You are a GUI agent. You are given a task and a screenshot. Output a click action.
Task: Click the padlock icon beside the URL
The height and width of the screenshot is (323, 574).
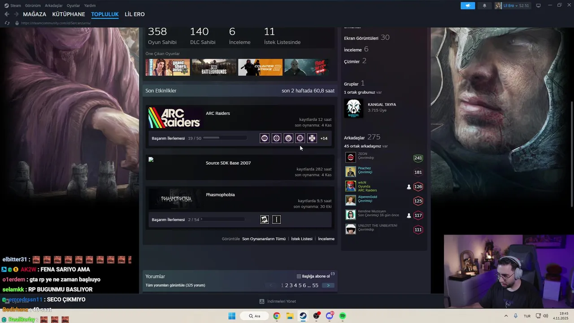pyautogui.click(x=17, y=23)
